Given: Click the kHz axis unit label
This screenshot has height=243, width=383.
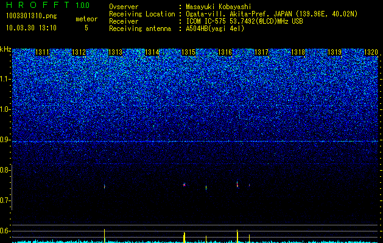Looking at the screenshot, I should [x=5, y=49].
